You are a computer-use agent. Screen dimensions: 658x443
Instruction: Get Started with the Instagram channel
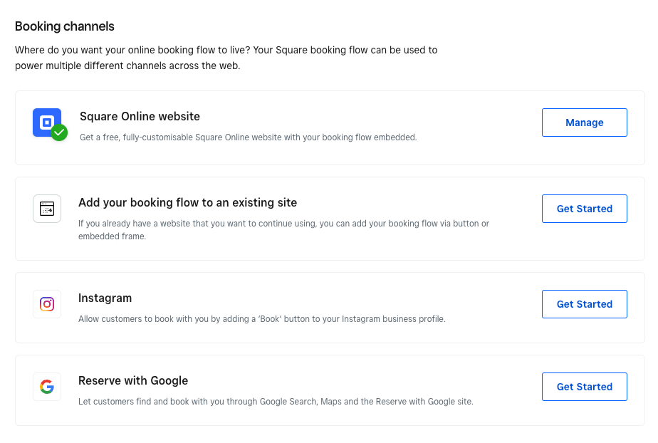pos(584,304)
